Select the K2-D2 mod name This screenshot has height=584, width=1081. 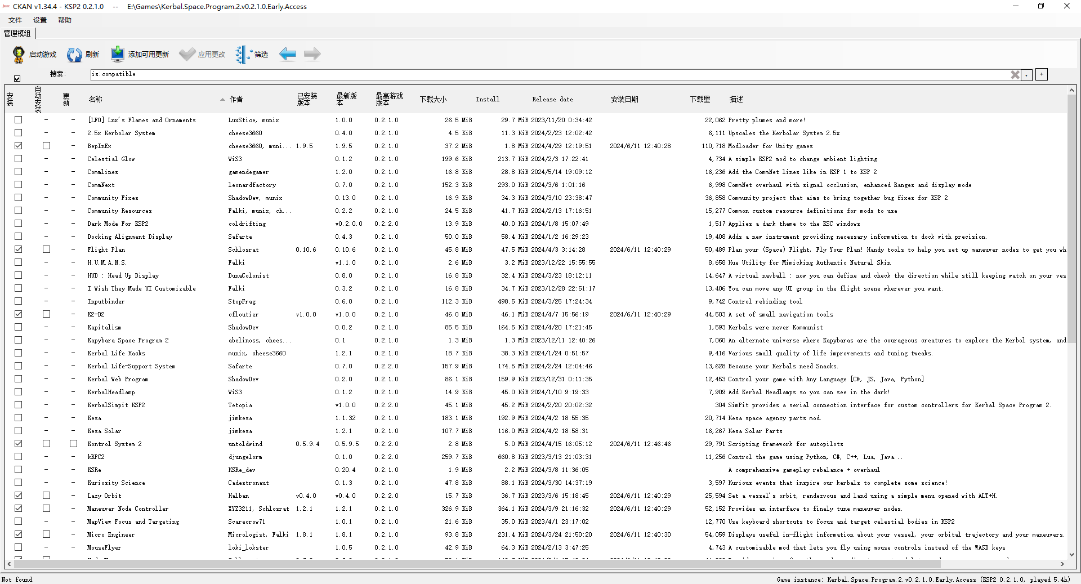96,314
